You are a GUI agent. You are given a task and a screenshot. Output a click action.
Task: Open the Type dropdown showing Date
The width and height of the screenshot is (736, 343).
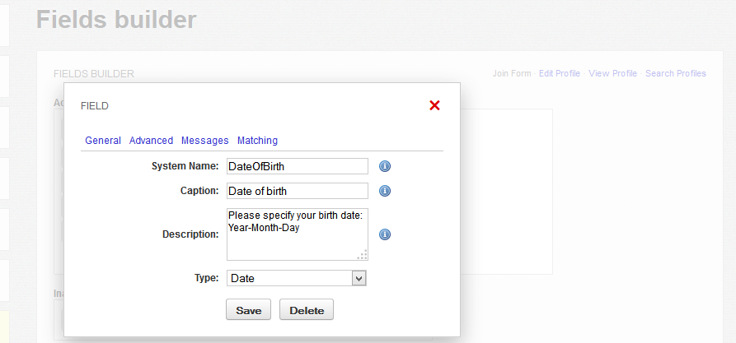297,279
